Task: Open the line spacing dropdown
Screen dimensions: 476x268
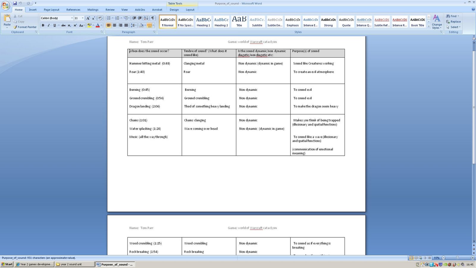Action: pos(134,25)
